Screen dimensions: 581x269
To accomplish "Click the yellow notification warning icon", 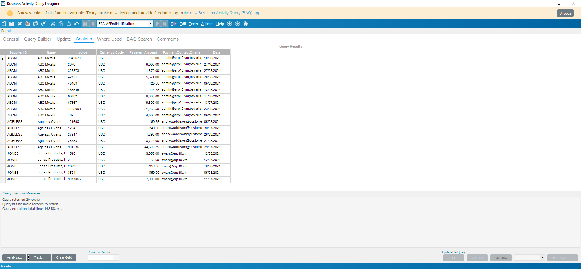I will click(x=10, y=13).
